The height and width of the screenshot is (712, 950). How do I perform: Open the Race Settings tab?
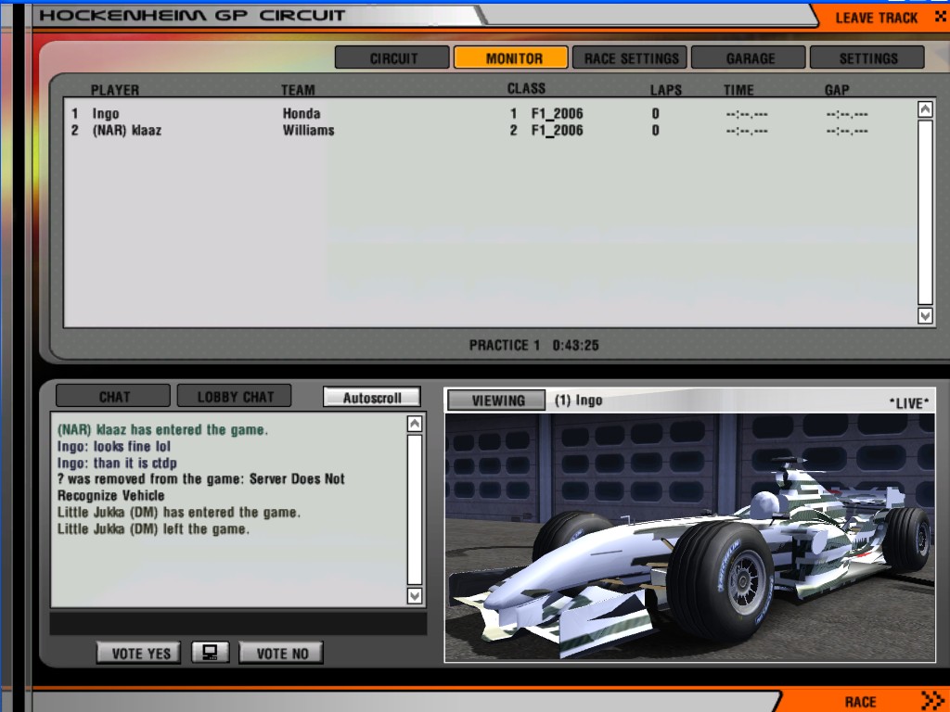click(630, 57)
